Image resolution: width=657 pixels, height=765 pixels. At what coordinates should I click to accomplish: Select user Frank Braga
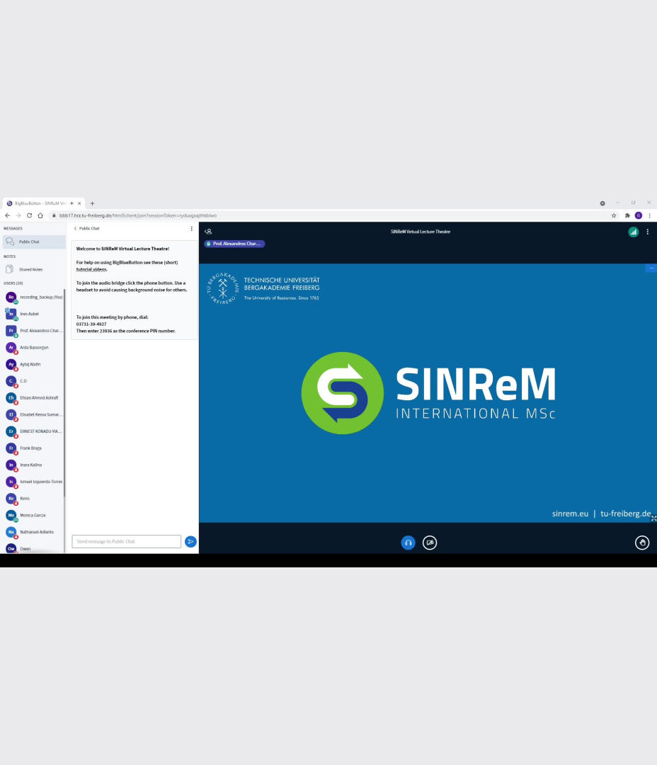click(34, 448)
